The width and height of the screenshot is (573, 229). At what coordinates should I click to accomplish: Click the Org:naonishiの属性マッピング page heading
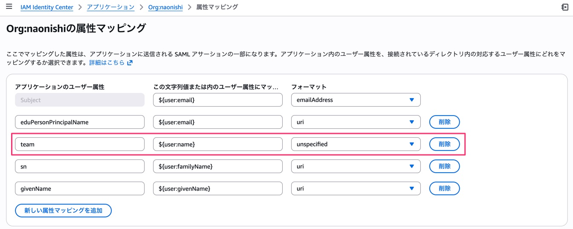(x=76, y=29)
